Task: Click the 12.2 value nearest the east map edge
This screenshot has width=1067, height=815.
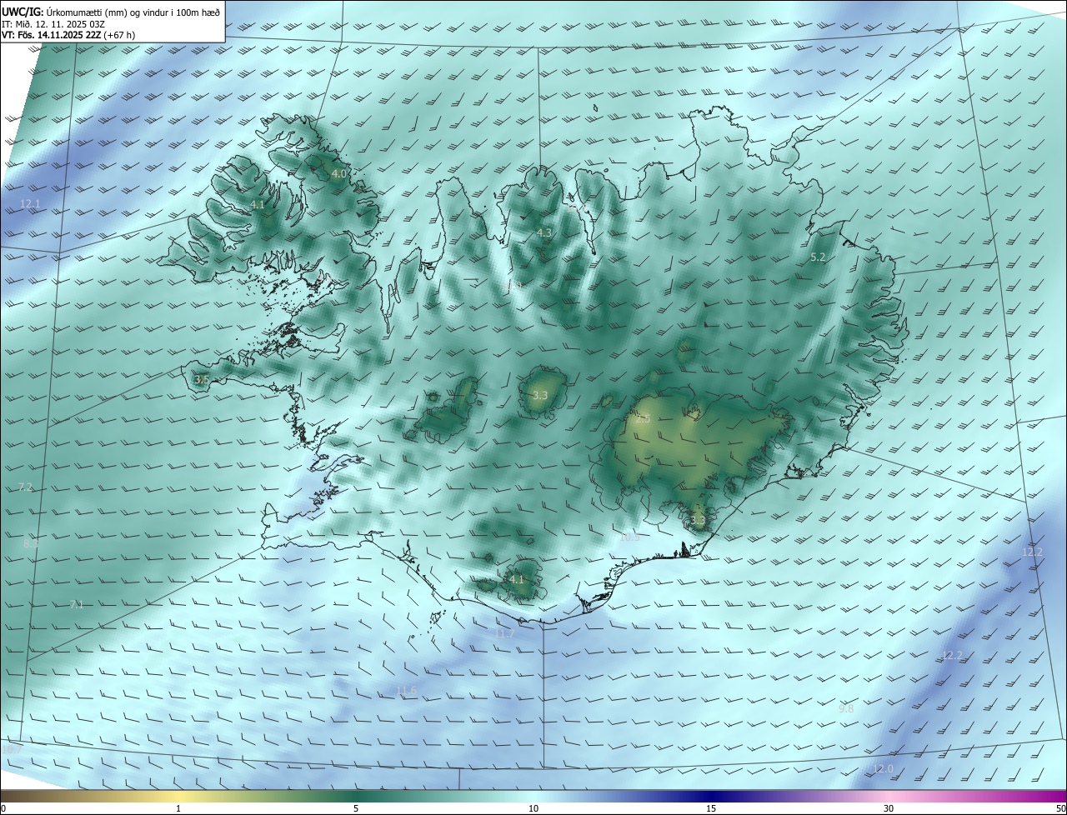Action: tap(1032, 552)
